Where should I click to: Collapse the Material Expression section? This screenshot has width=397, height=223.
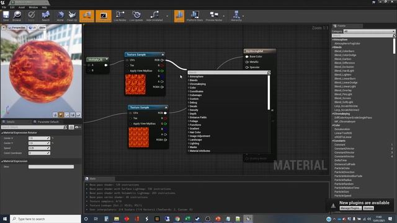tap(2, 161)
